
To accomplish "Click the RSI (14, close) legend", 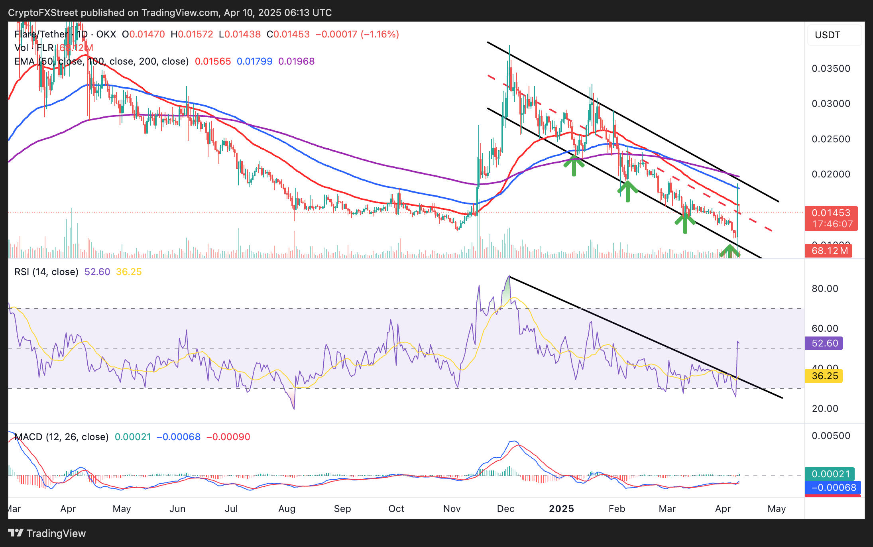I will [x=46, y=272].
